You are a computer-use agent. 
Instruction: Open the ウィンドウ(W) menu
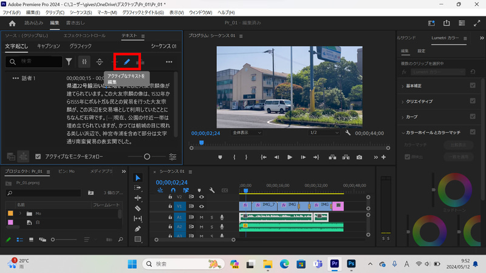click(x=200, y=12)
